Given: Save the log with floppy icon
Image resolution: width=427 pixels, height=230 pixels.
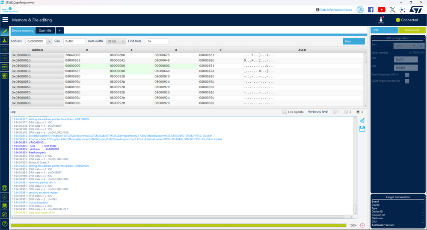Looking at the screenshot, I should point(362,129).
